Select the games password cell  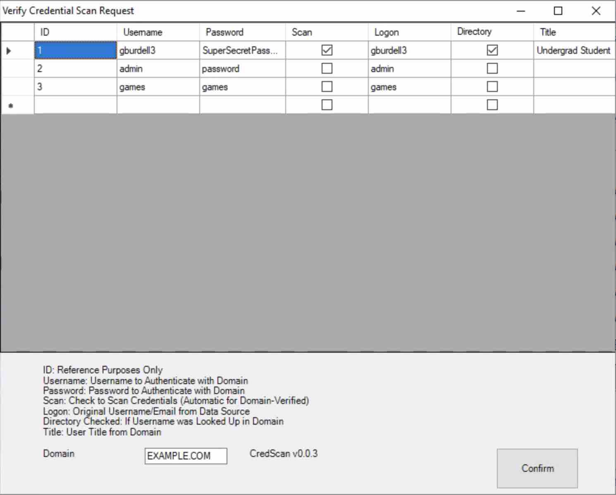click(242, 87)
